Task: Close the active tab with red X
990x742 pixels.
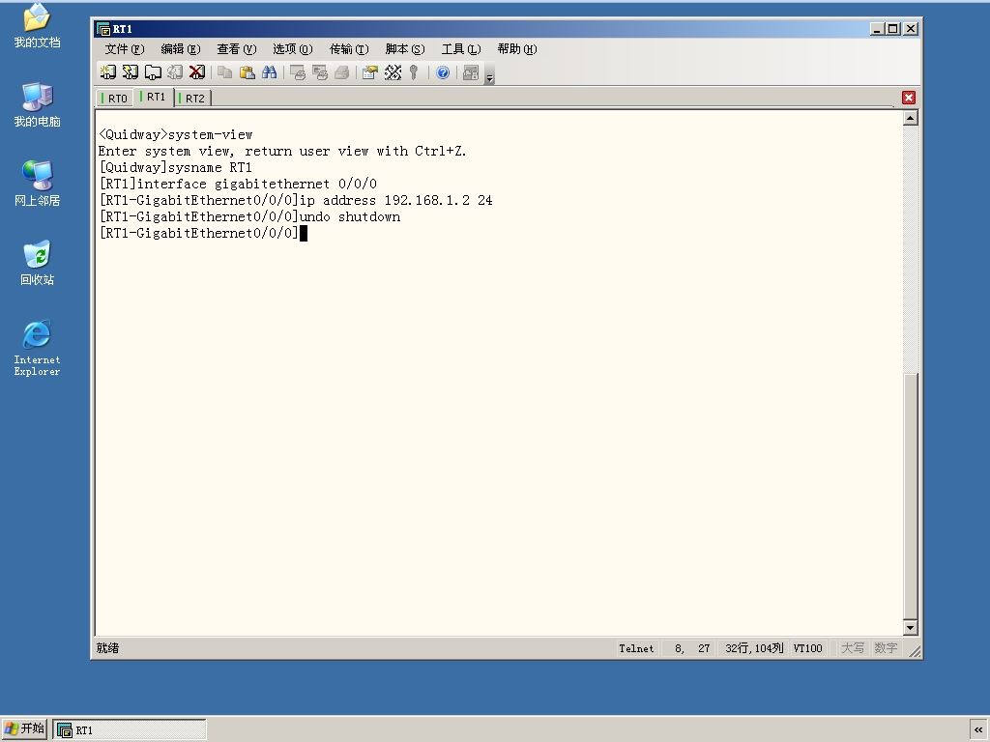Action: [909, 98]
